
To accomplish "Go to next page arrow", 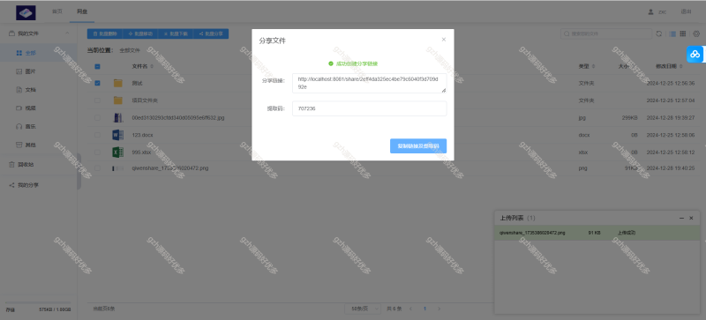I will tap(439, 309).
